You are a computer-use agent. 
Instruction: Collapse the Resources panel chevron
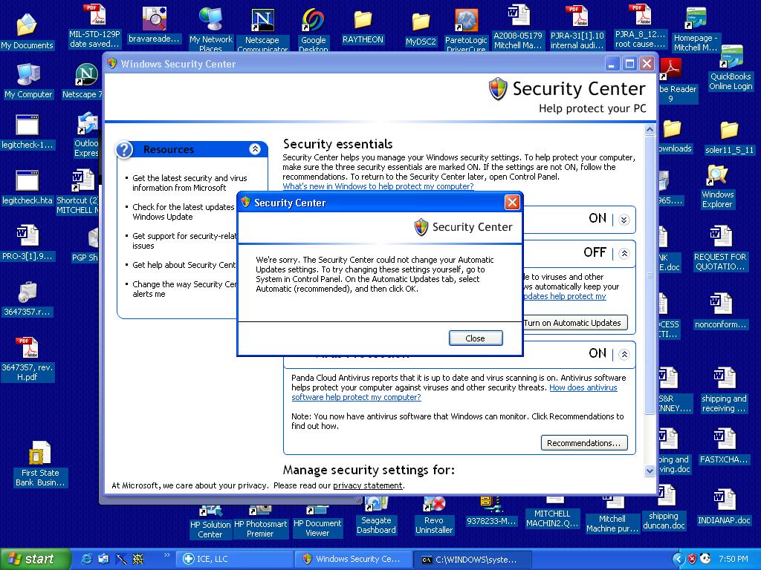click(x=255, y=148)
